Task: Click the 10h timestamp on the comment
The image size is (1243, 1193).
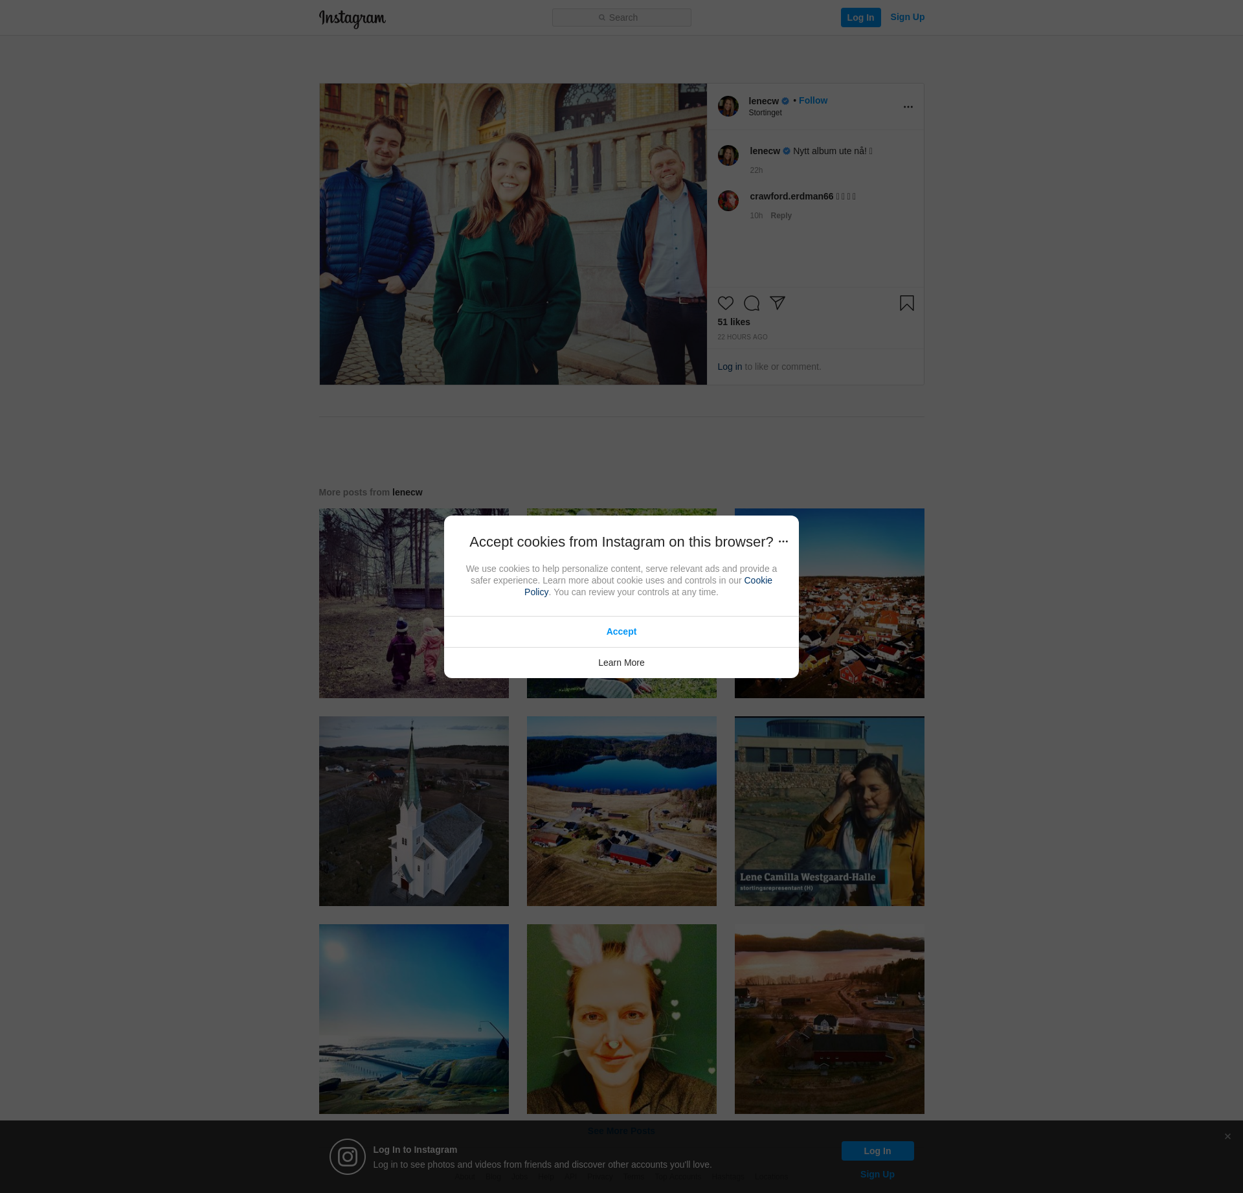Action: pos(756,216)
